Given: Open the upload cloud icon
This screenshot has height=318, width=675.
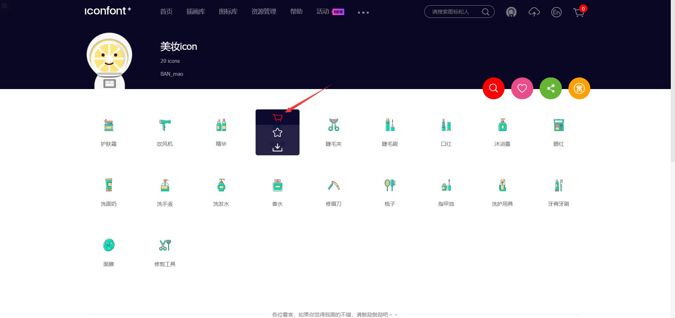Looking at the screenshot, I should (534, 12).
